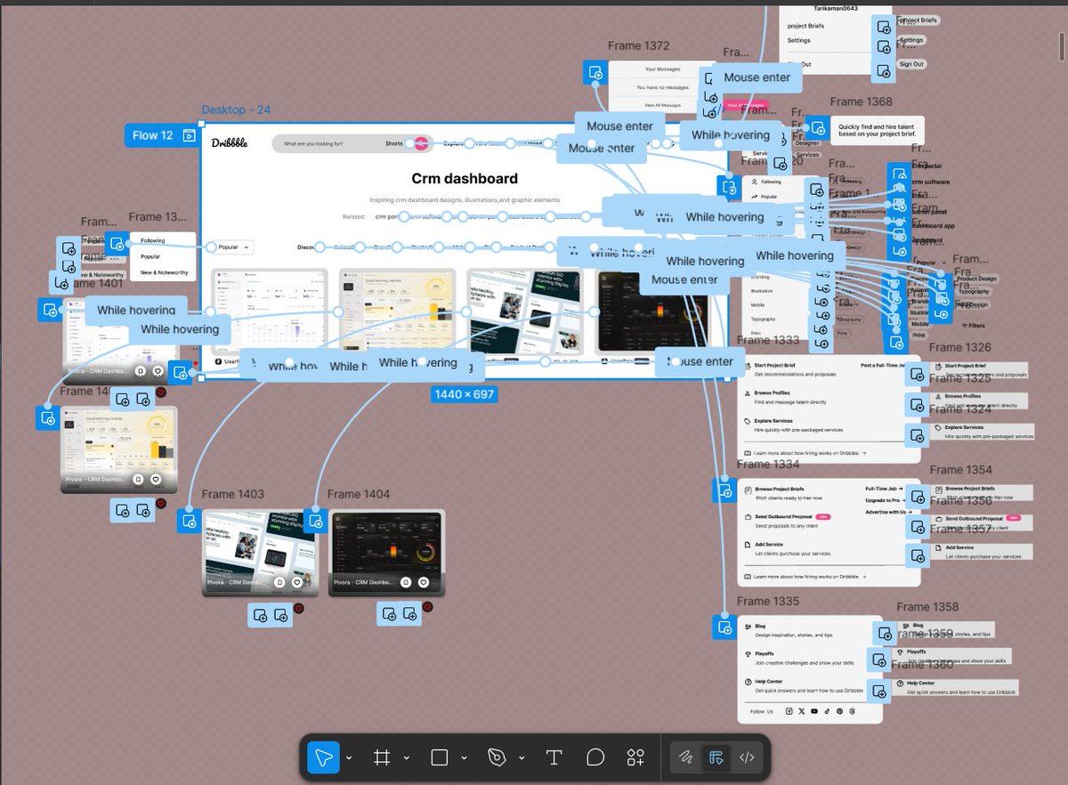Switch to Design mode
The height and width of the screenshot is (785, 1068).
(716, 757)
